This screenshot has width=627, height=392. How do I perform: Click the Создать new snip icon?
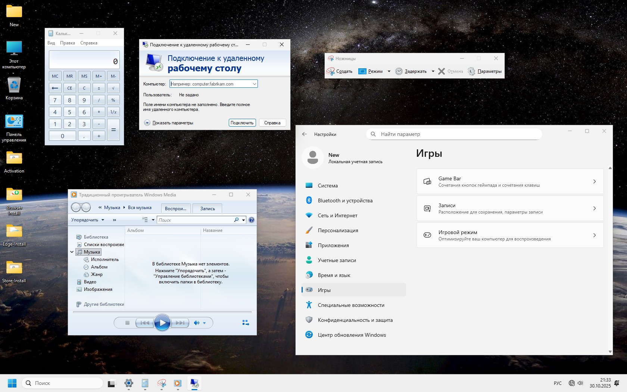[331, 71]
